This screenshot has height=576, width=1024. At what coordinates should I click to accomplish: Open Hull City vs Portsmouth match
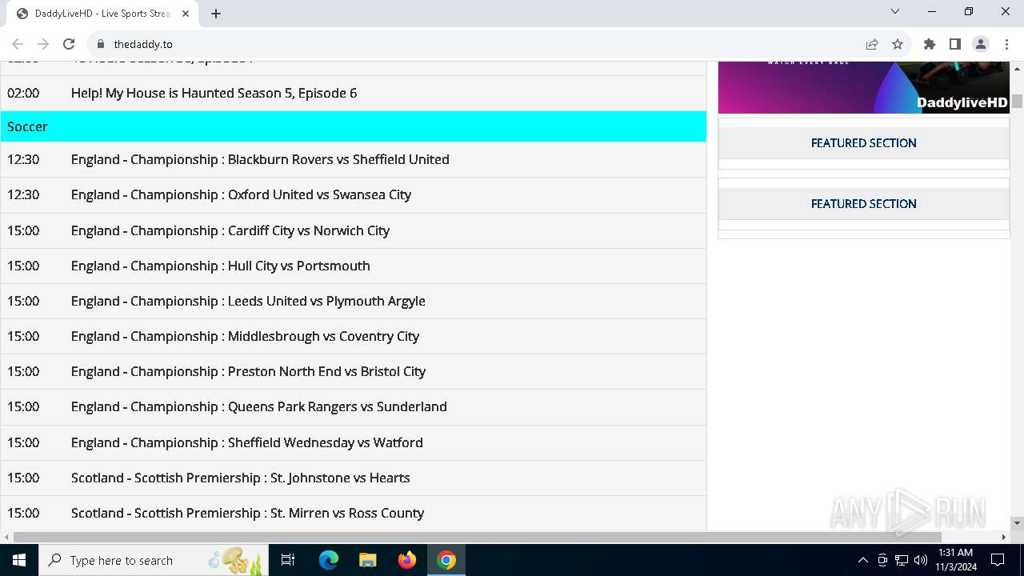(353, 266)
